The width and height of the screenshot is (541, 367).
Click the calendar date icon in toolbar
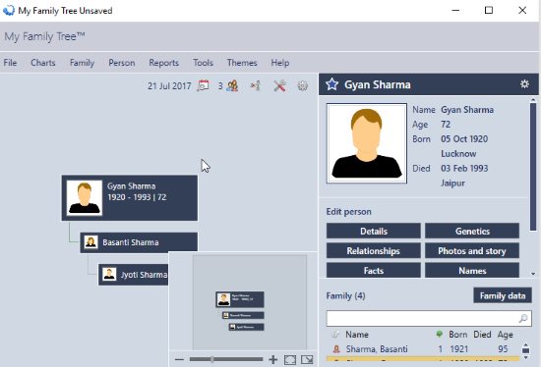203,85
